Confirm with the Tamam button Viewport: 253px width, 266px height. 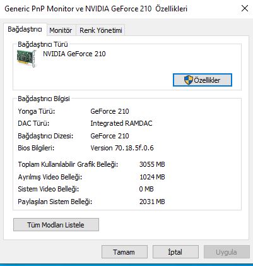pyautogui.click(x=124, y=252)
